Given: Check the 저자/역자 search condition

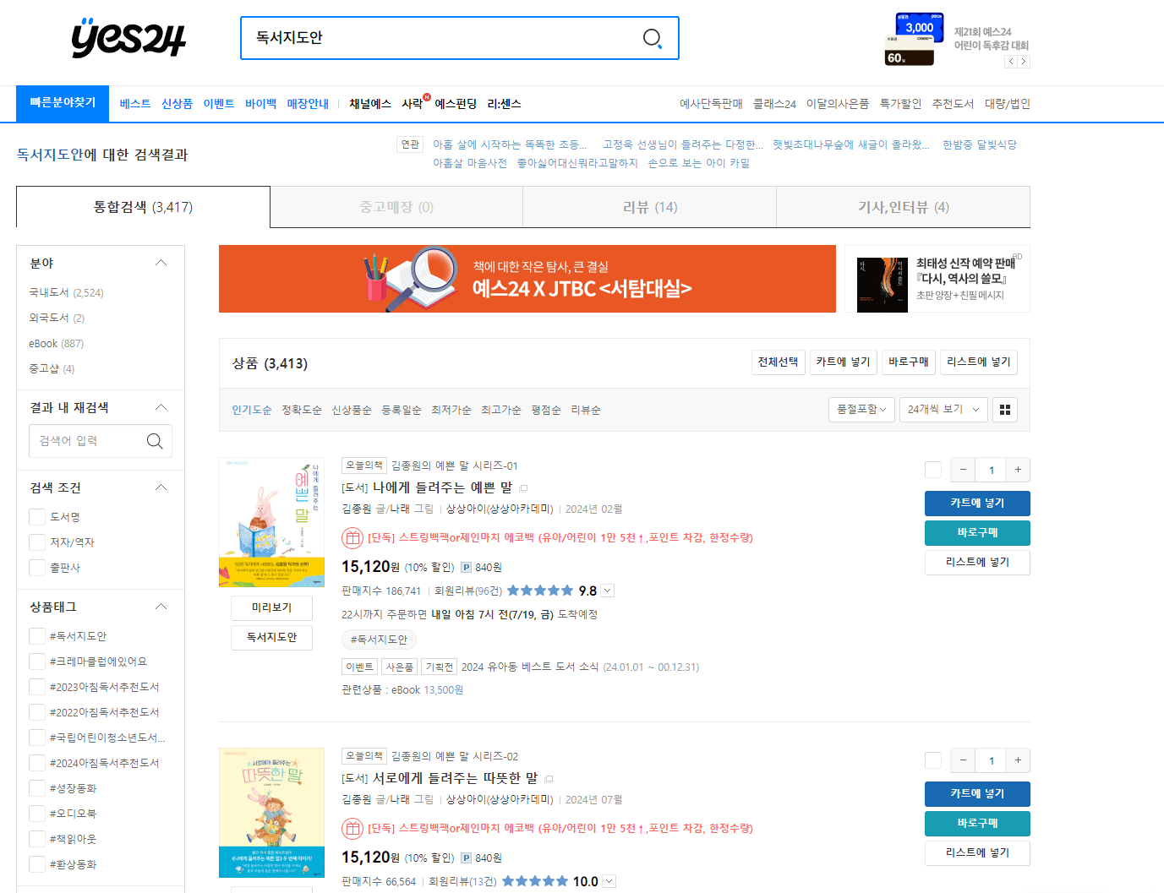Looking at the screenshot, I should point(37,542).
